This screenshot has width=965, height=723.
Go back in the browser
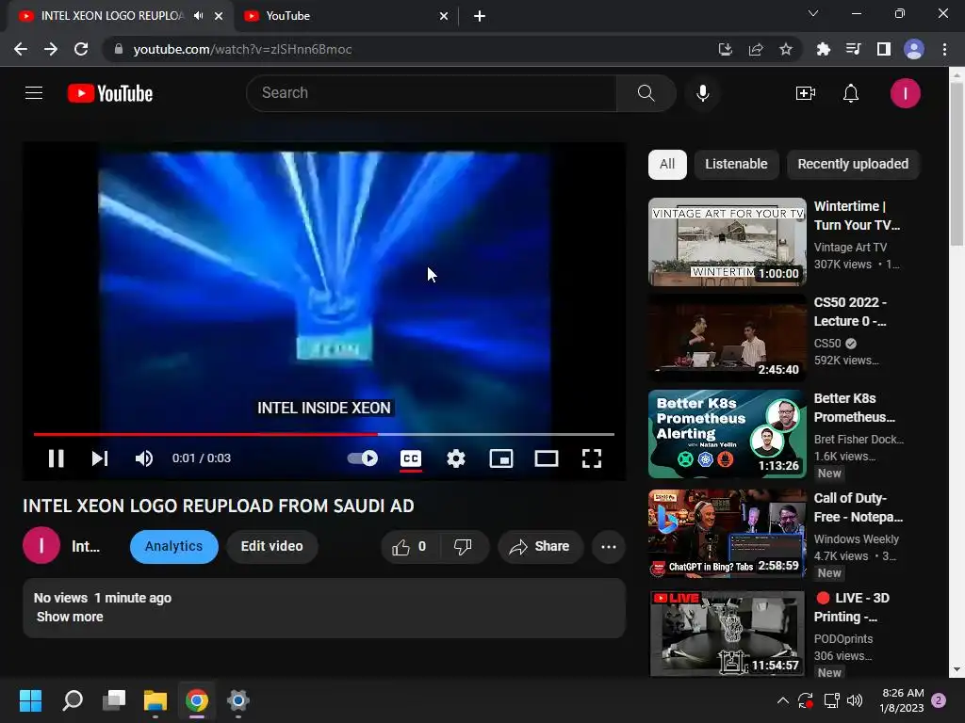[x=21, y=49]
